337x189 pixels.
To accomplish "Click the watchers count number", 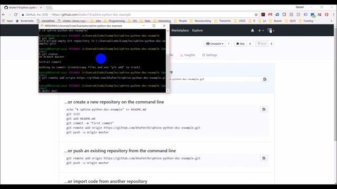I will tap(229, 44).
